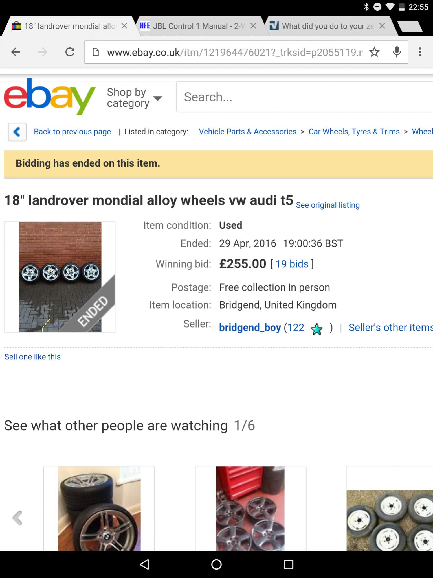Expand the Shop by category dropdown
The image size is (433, 578).
click(x=134, y=98)
